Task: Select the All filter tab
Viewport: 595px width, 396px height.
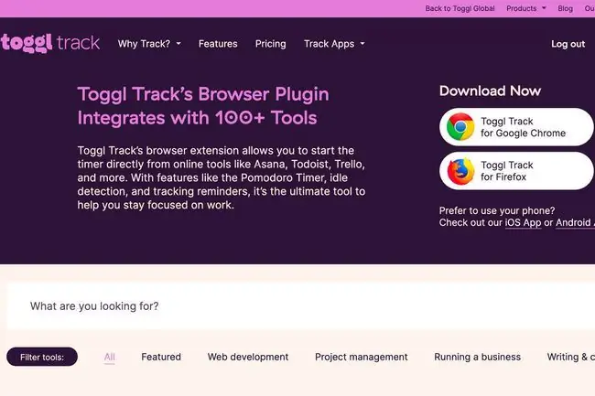Action: (109, 357)
